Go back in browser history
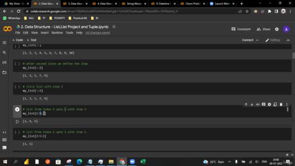This screenshot has width=295, height=166. click(x=5, y=11)
